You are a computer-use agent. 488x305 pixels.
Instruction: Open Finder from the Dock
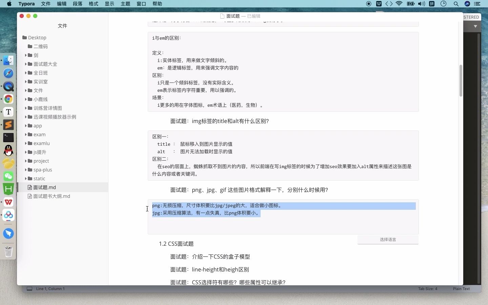click(8, 60)
